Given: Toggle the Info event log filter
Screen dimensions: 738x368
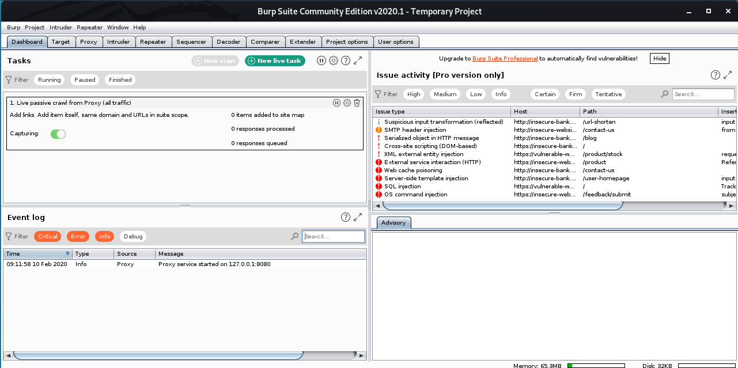Looking at the screenshot, I should point(105,236).
